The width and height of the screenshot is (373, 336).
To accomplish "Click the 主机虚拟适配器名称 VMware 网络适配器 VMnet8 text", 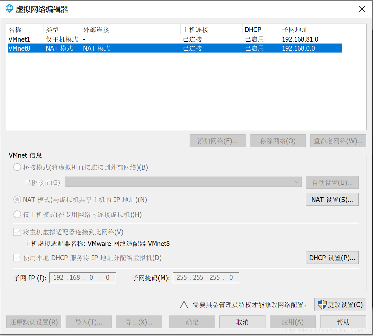I will (97, 244).
